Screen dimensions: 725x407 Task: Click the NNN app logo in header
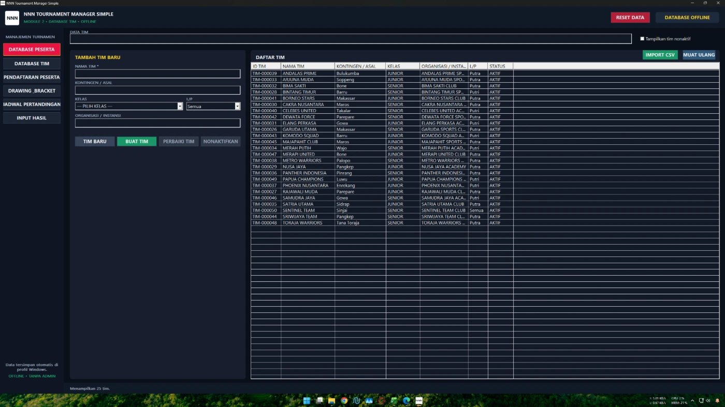12,18
